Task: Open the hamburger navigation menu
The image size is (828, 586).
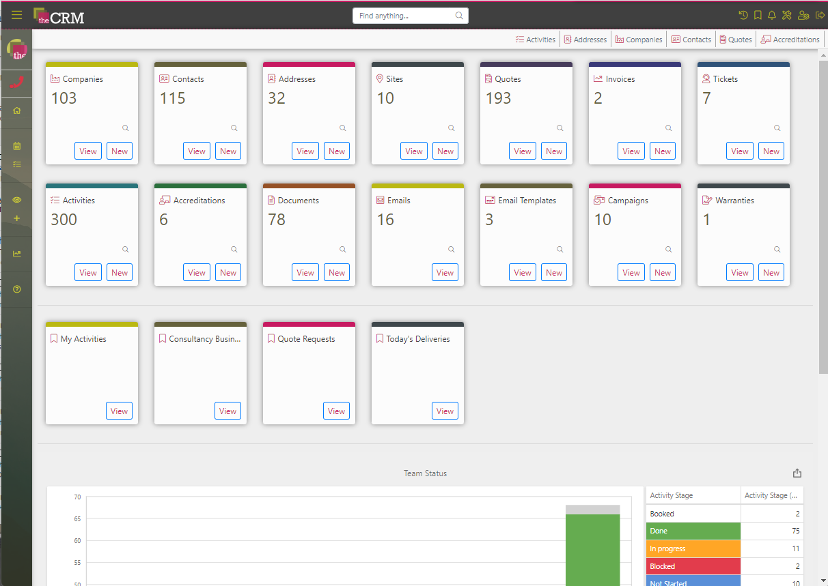Action: click(x=16, y=14)
